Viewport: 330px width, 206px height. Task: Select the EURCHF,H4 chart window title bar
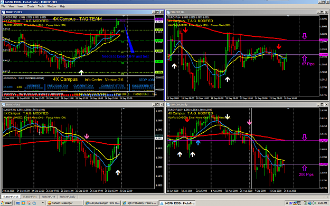[248, 12]
